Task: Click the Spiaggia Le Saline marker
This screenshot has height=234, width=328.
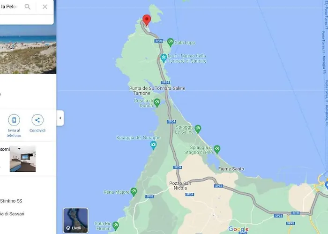Action: click(198, 129)
